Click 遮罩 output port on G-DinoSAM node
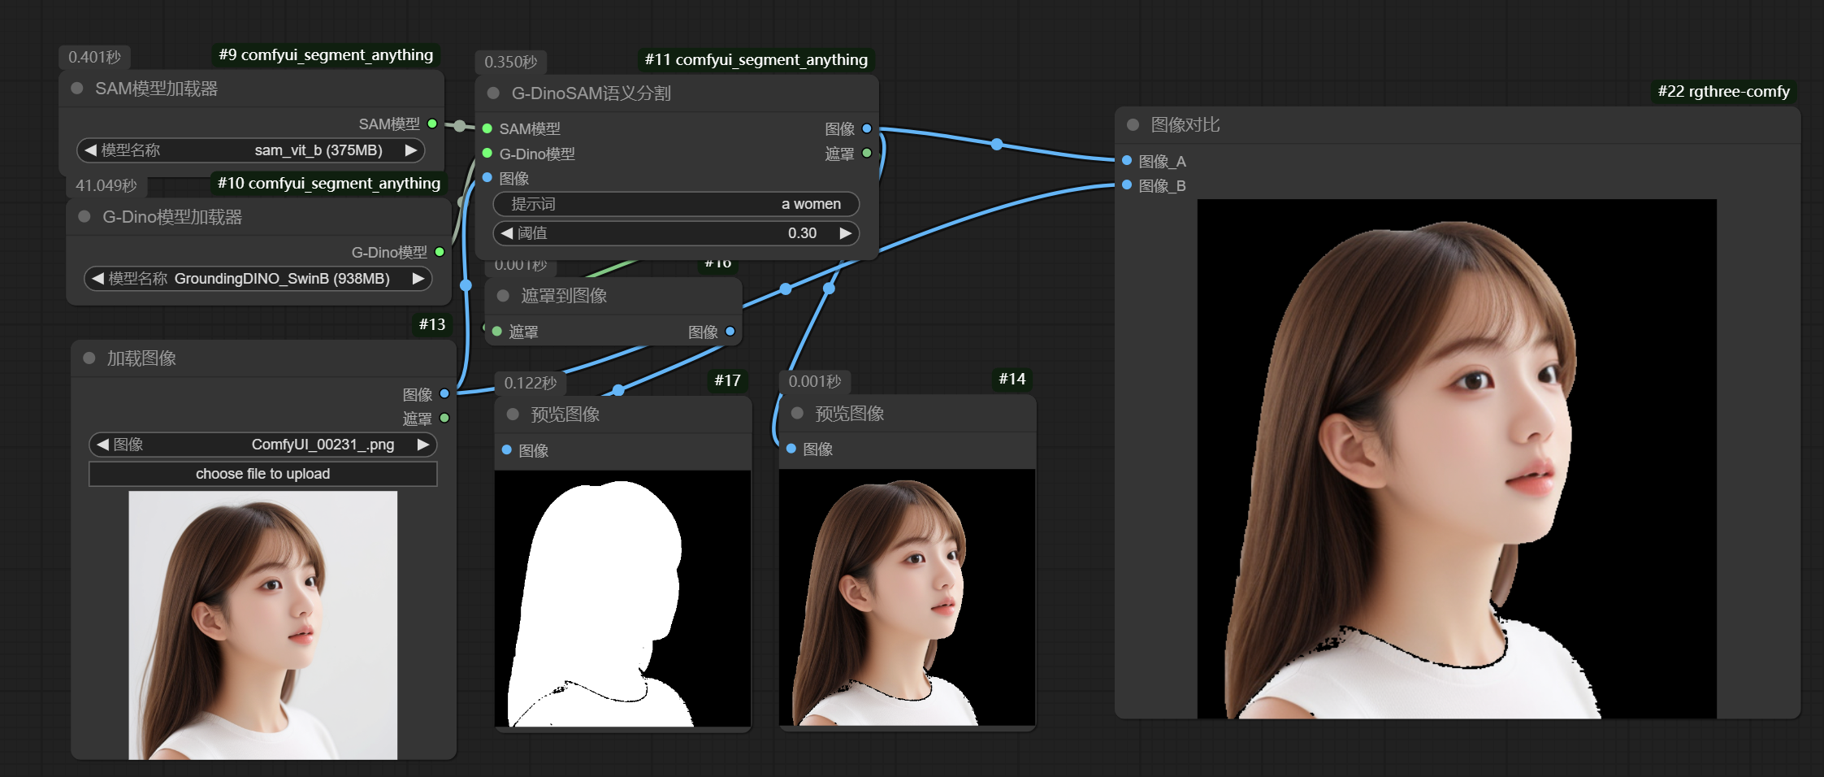Viewport: 1824px width, 777px height. click(867, 153)
